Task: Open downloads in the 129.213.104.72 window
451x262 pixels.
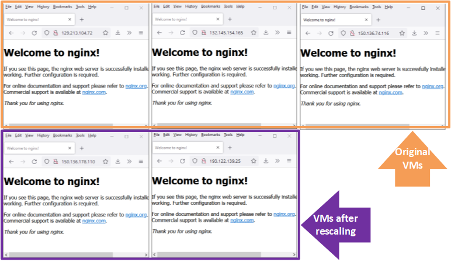Action: point(117,33)
